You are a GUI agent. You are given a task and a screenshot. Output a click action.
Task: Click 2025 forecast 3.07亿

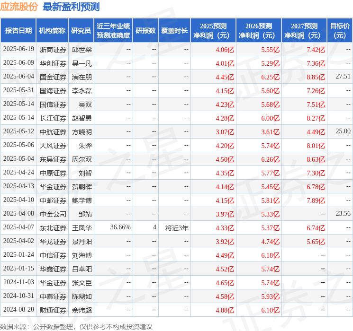pos(225,132)
